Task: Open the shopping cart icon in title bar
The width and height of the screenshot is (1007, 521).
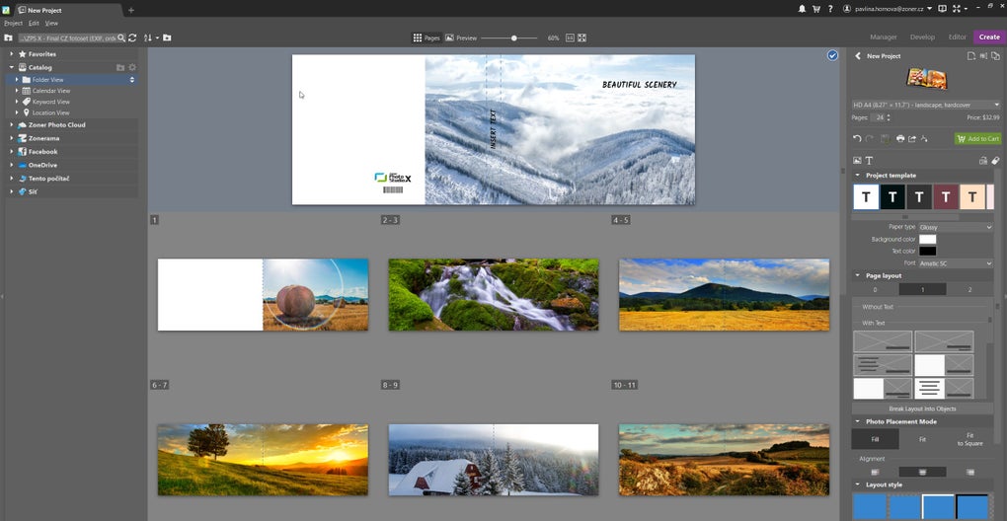Action: 816,9
